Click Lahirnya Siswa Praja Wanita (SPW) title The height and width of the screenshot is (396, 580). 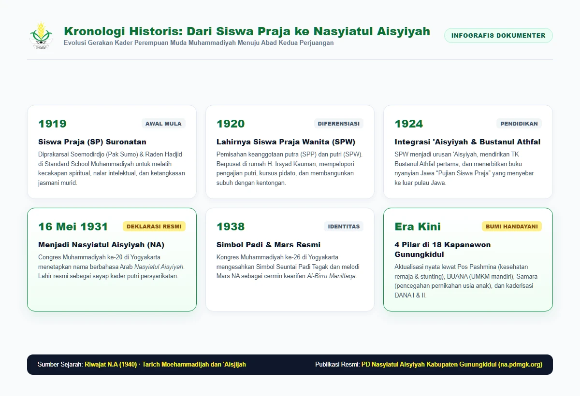(286, 142)
